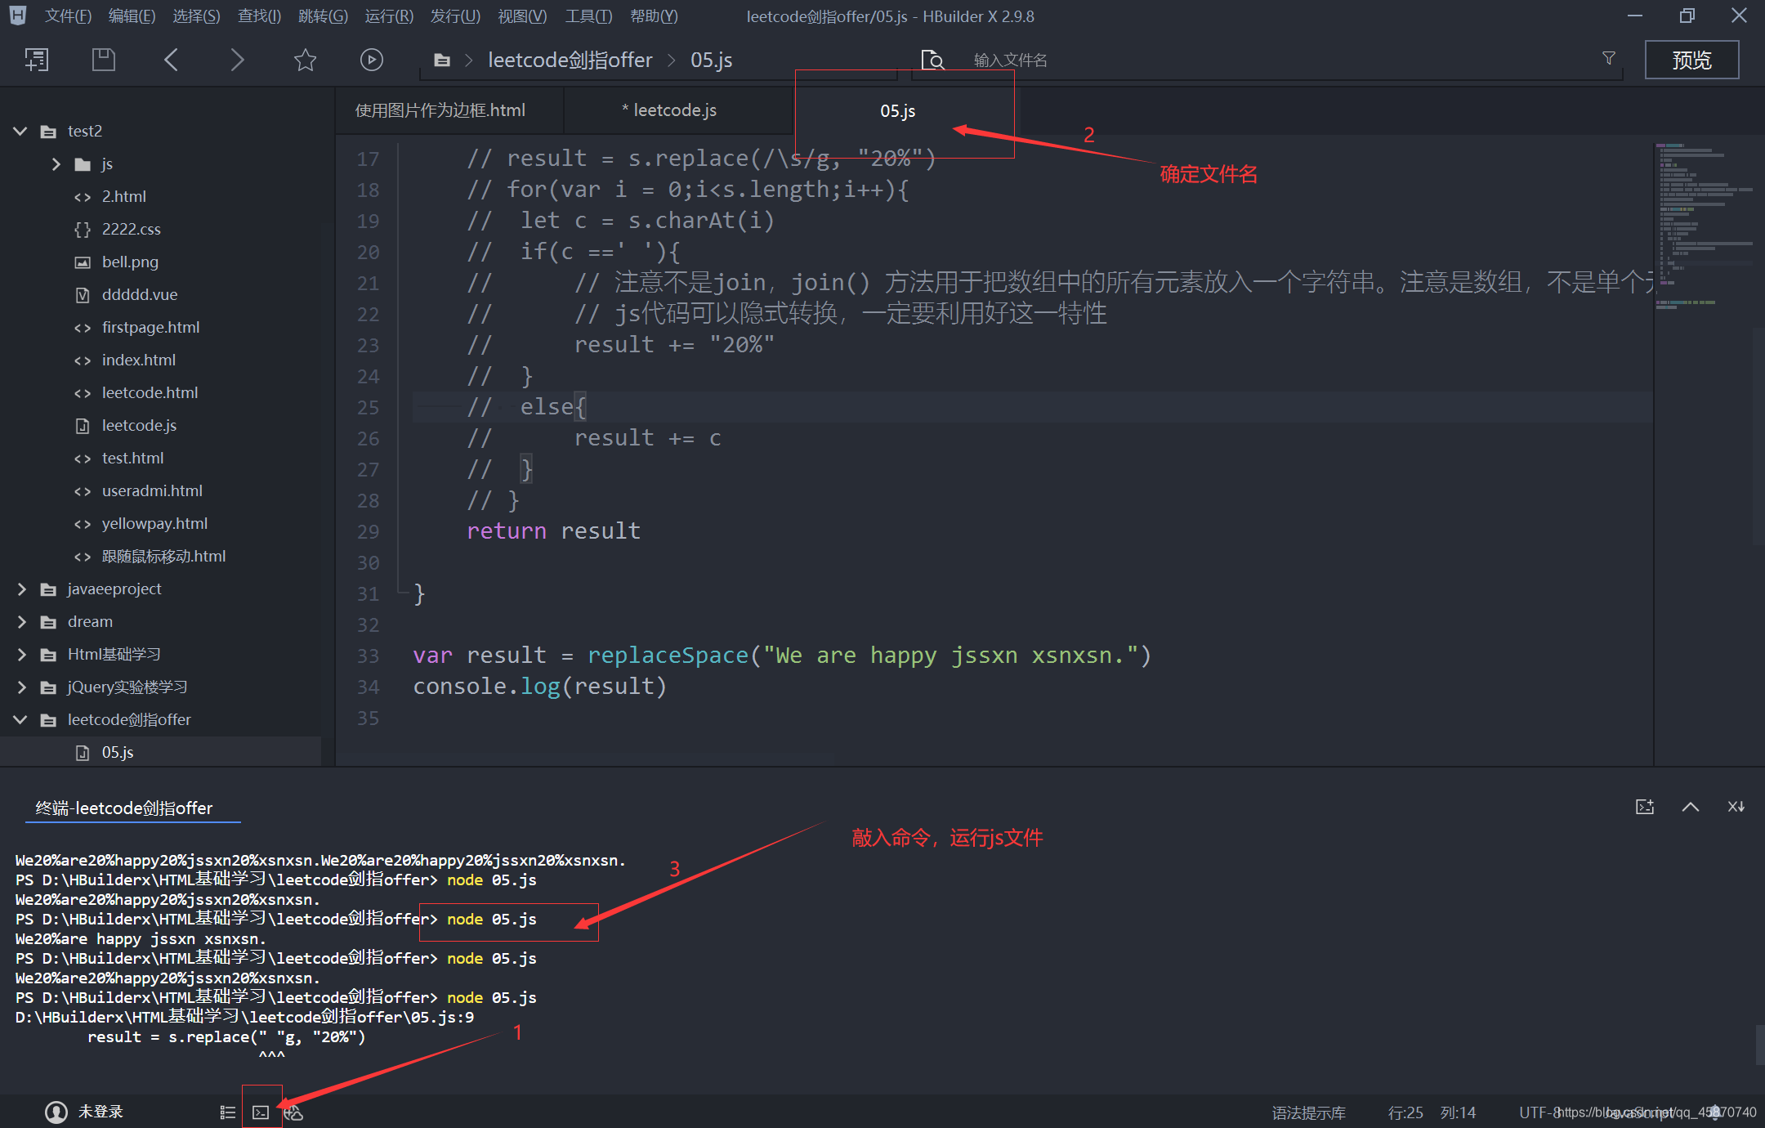Open firstpage.html in the file tree

(150, 328)
